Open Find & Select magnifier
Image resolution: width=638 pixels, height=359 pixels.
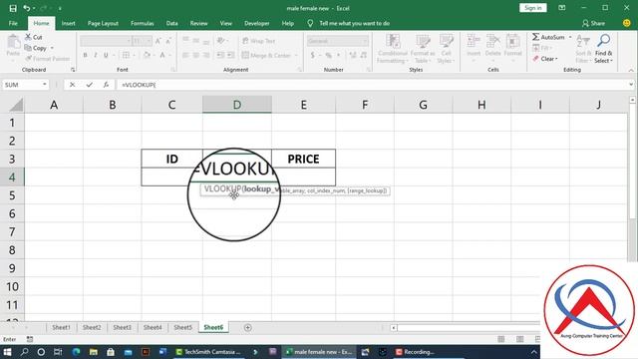[603, 41]
